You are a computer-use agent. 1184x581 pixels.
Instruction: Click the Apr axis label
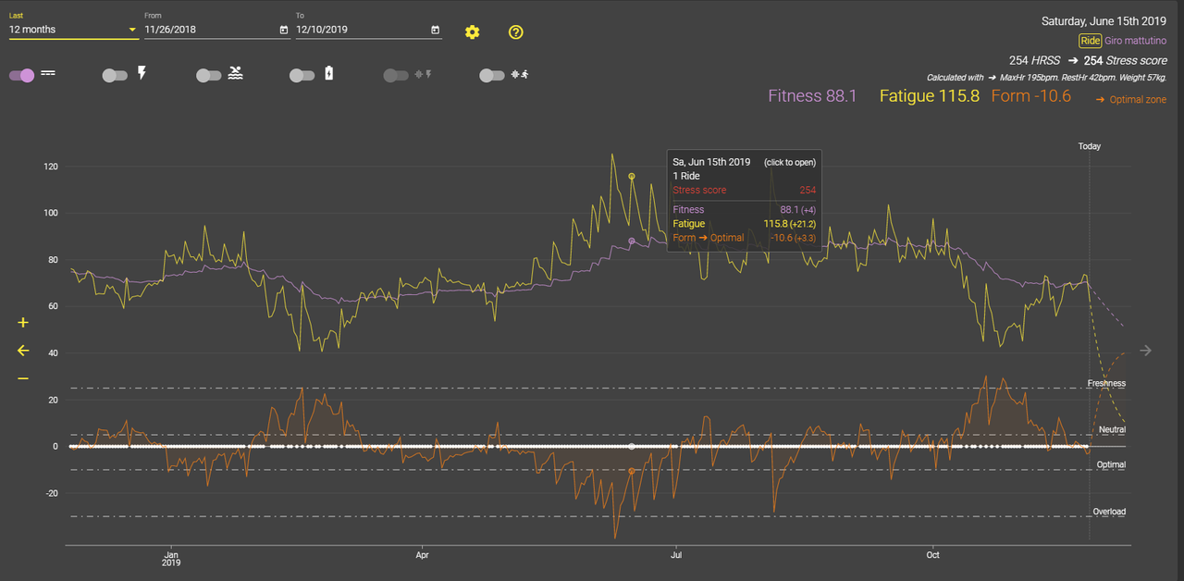pyautogui.click(x=423, y=555)
